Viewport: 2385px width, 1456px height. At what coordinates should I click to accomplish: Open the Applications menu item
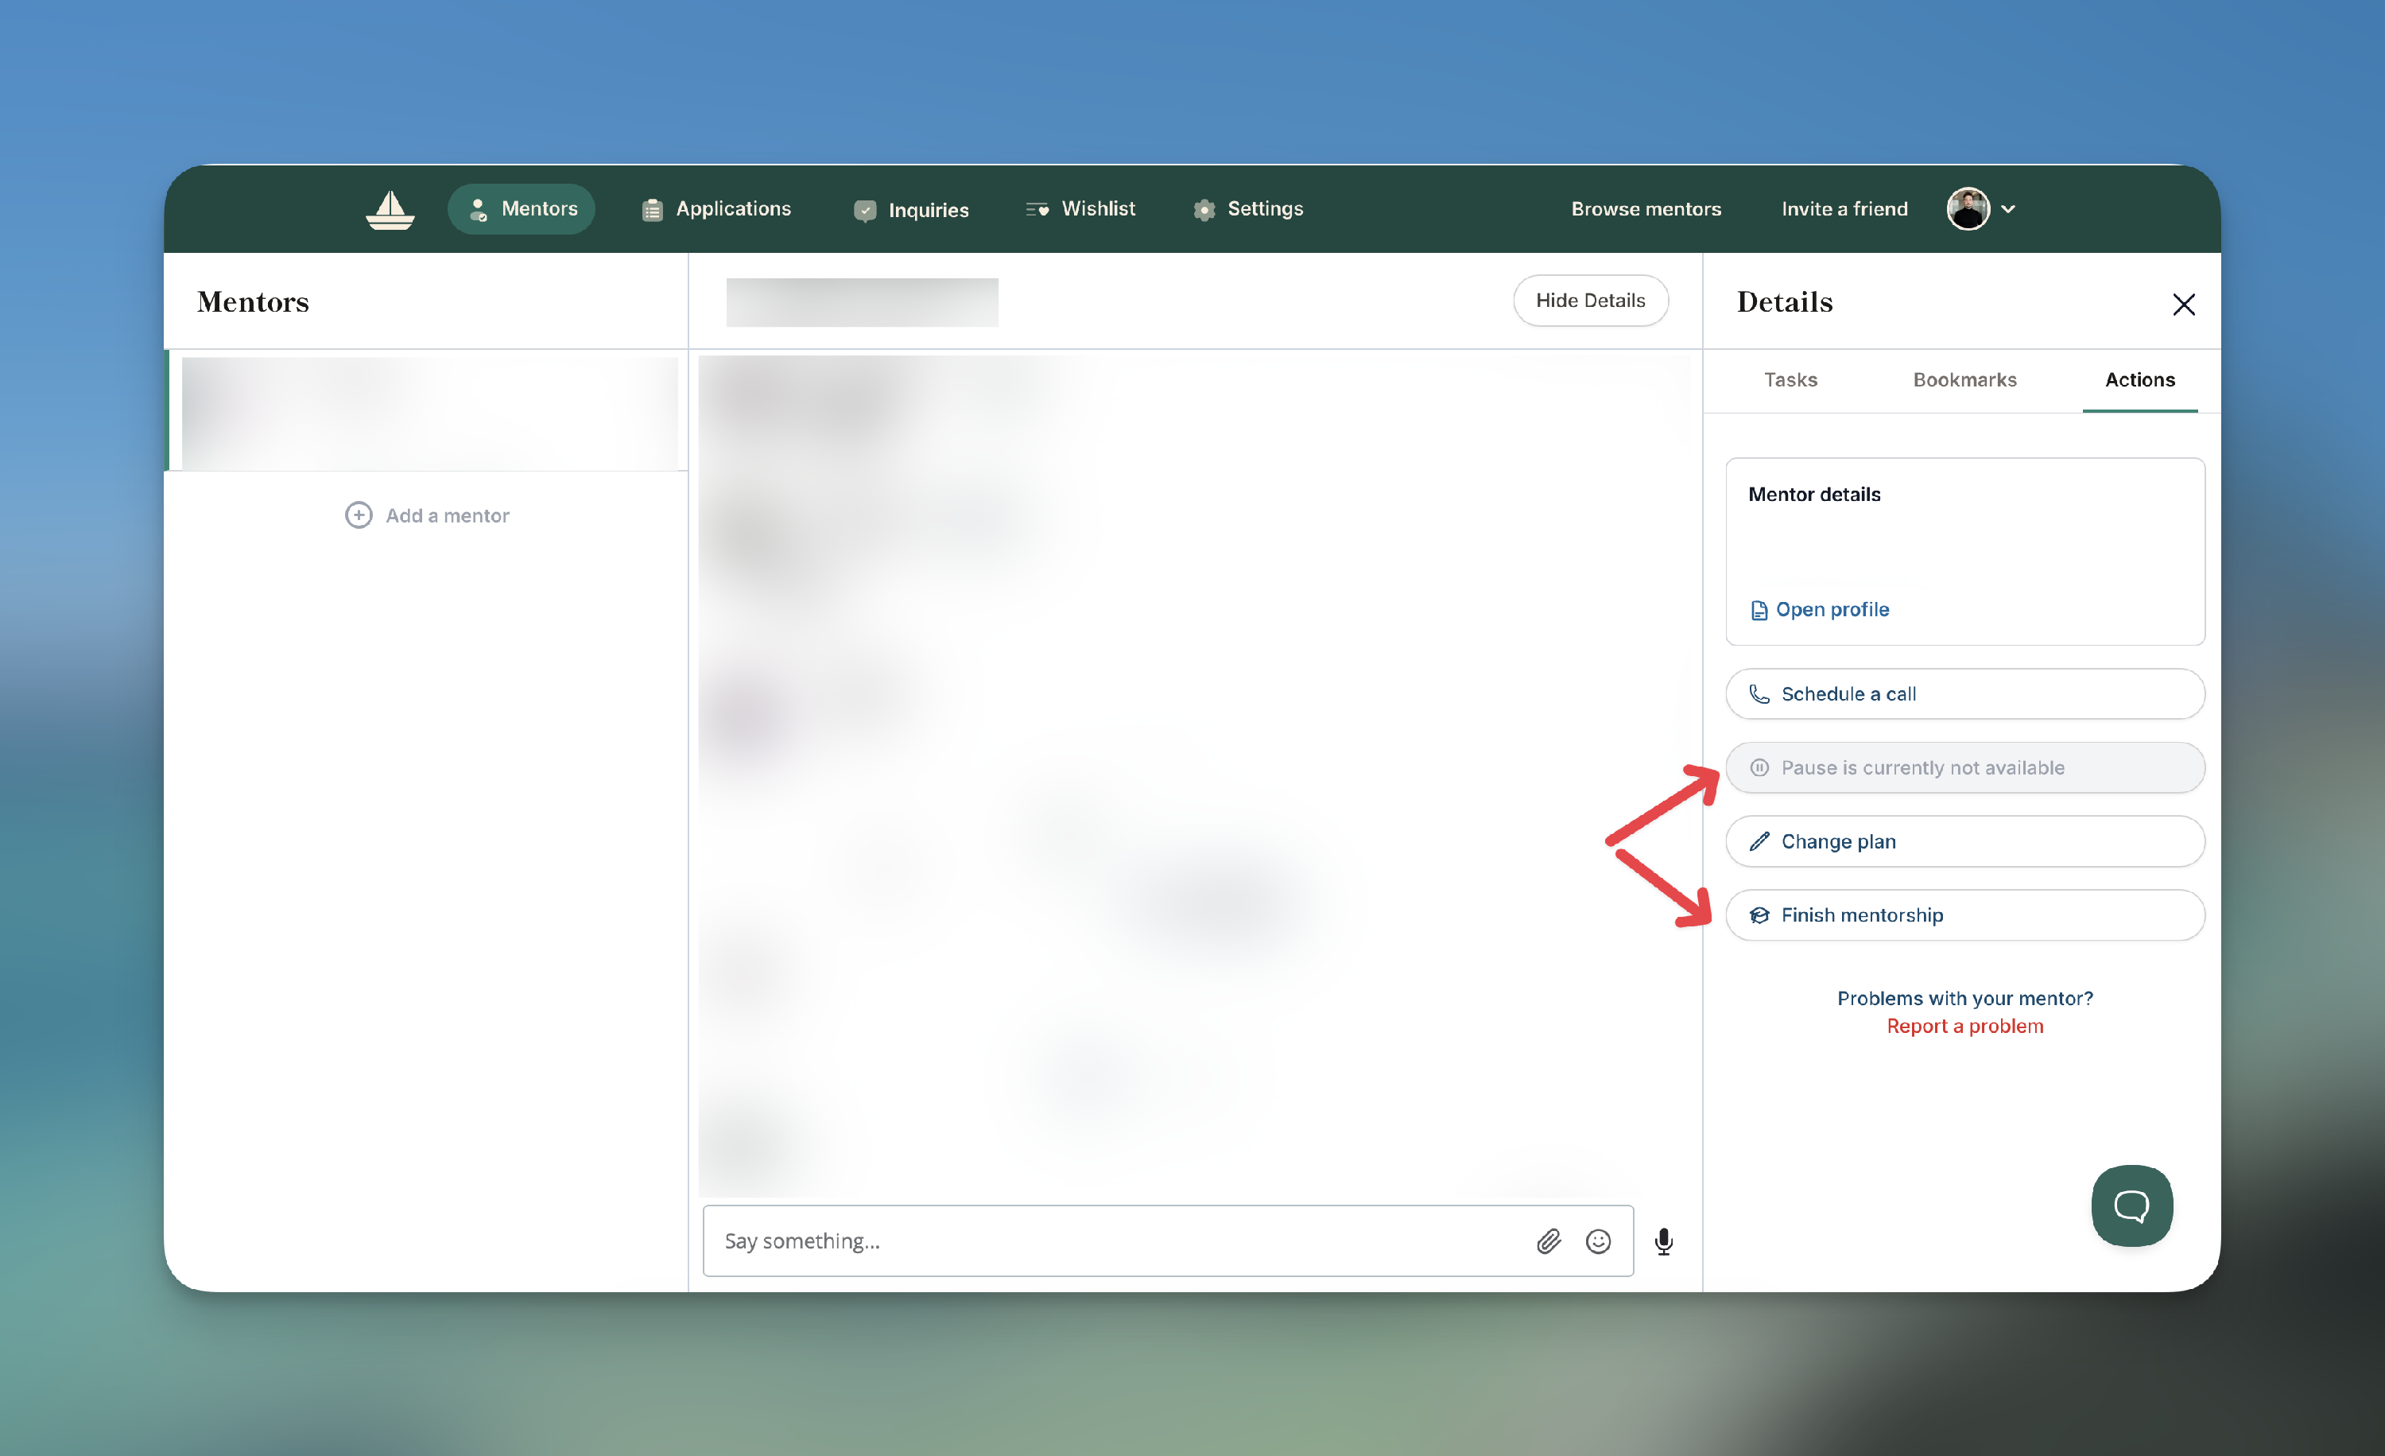click(x=716, y=209)
